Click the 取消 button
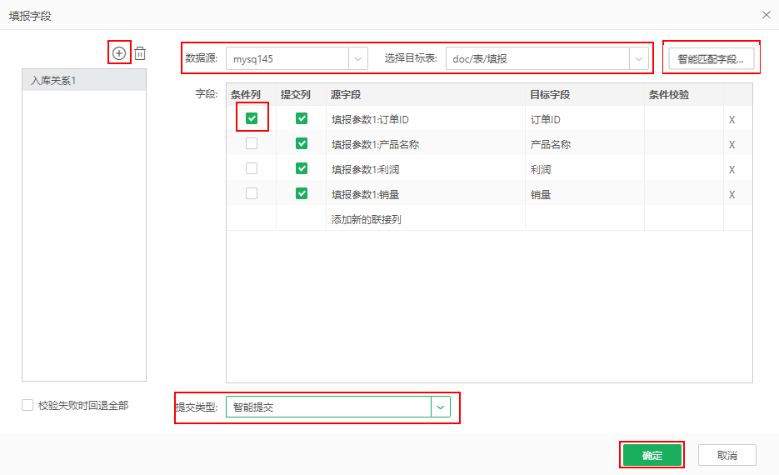Image resolution: width=779 pixels, height=475 pixels. (727, 455)
